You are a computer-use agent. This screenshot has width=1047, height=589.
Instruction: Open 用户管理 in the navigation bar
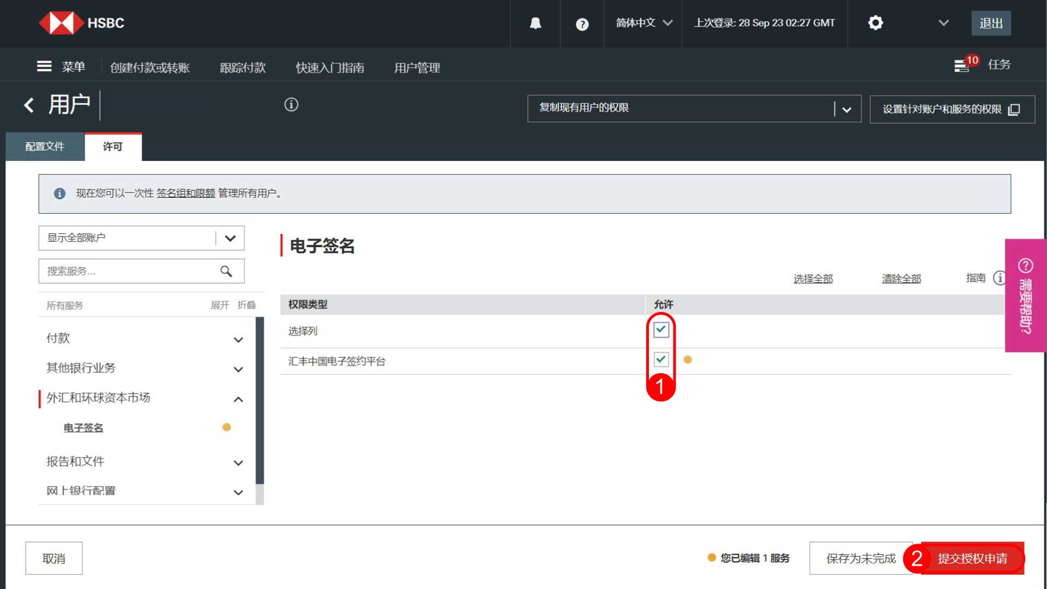(418, 68)
